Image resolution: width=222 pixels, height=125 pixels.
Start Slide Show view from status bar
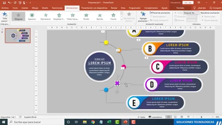click(188, 117)
